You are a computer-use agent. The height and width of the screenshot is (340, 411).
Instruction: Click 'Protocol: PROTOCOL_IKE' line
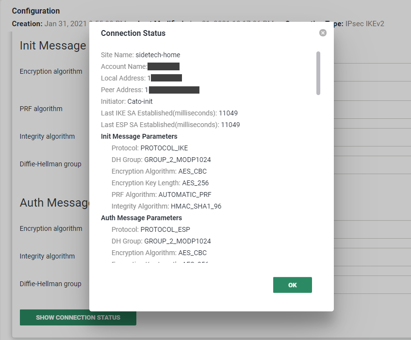149,148
